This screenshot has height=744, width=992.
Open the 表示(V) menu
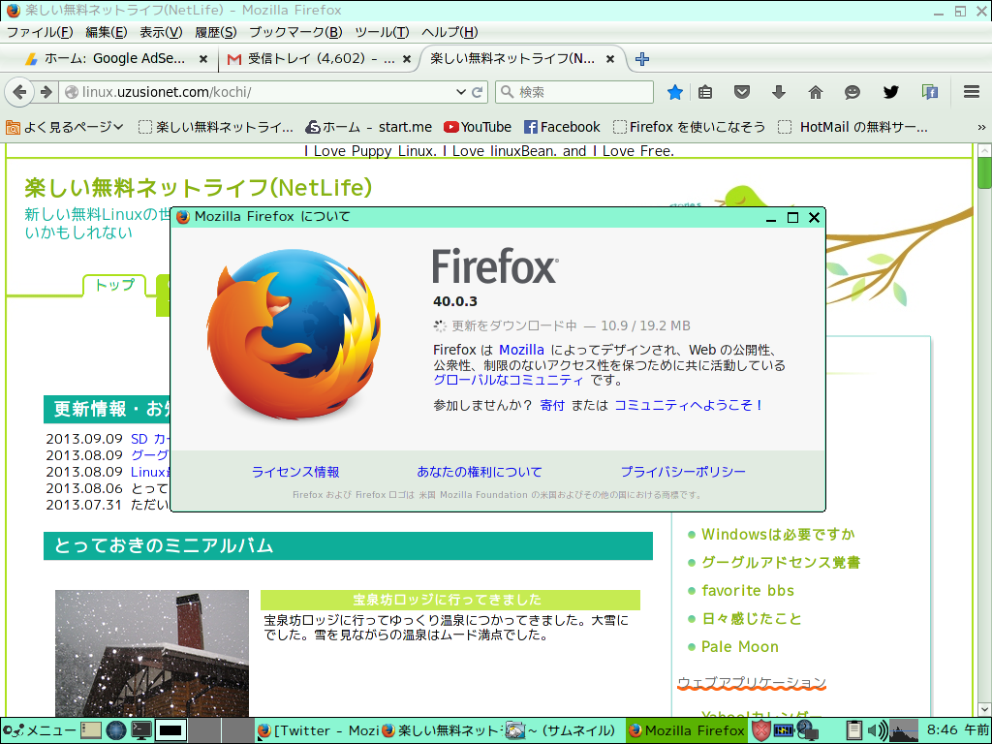click(x=161, y=32)
